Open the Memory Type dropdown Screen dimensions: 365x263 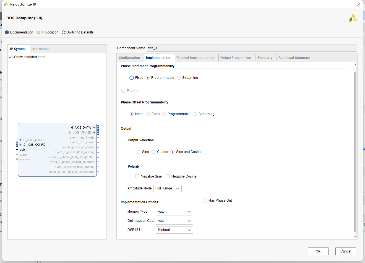pyautogui.click(x=174, y=212)
